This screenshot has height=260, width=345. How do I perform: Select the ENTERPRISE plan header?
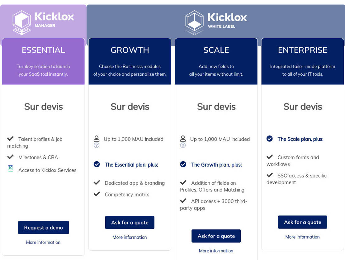tap(302, 50)
